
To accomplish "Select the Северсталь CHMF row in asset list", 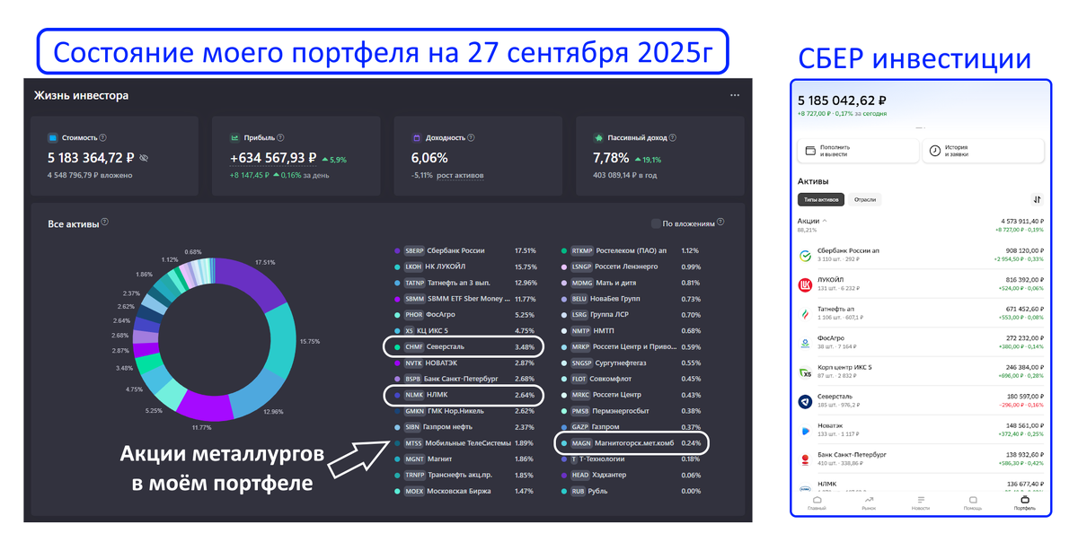I will click(x=464, y=346).
